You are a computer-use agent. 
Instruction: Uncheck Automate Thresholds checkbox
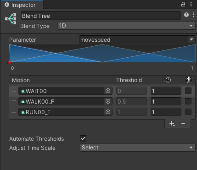[x=83, y=138]
